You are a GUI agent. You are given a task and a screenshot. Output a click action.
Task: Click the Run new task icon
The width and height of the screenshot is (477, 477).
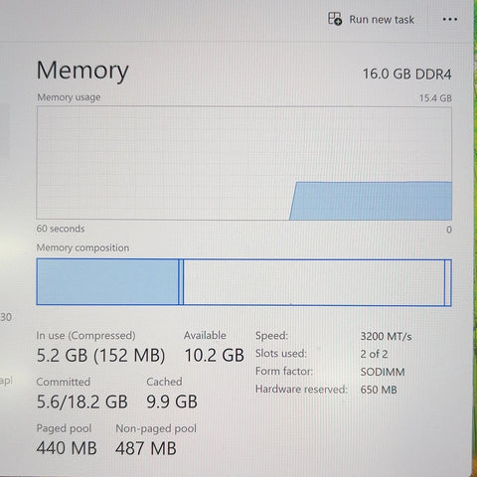tap(335, 19)
